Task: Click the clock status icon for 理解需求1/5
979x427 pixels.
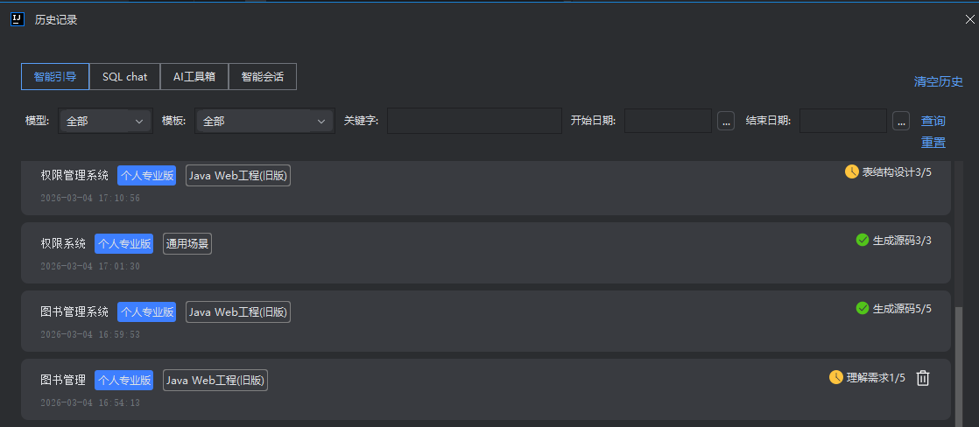Action: coord(835,377)
